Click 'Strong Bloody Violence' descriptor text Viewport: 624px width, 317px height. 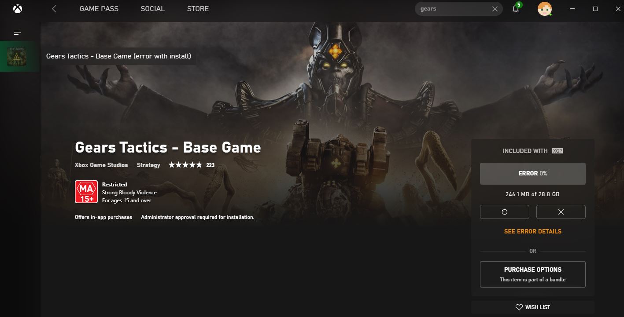point(129,193)
